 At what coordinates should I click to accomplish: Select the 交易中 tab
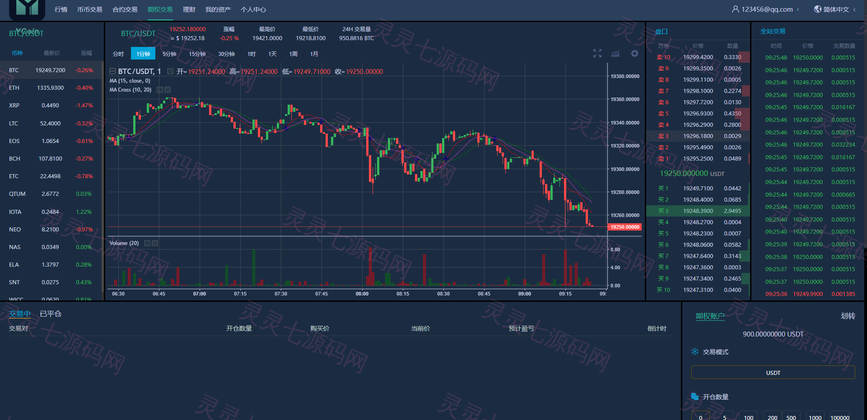20,314
